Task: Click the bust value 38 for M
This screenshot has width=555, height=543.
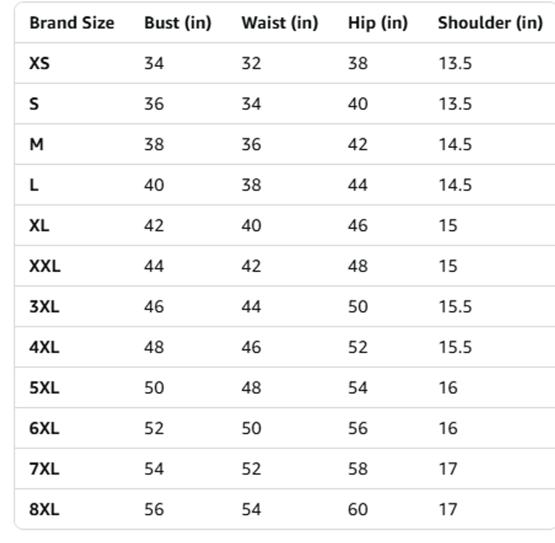Action: [x=154, y=144]
